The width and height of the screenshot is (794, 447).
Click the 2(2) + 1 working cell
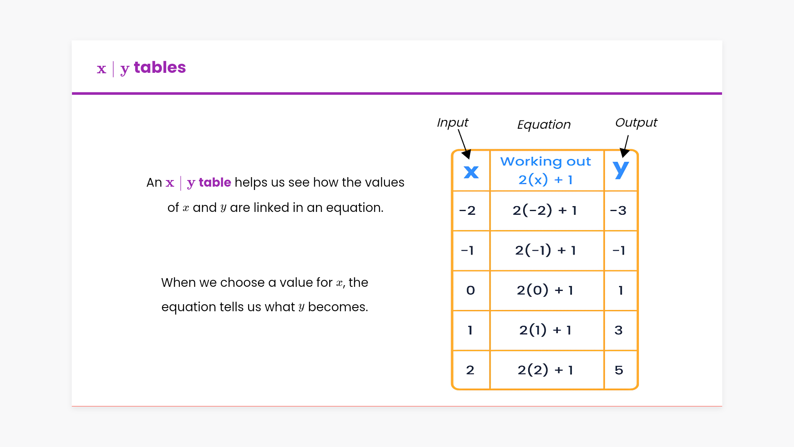[545, 370]
